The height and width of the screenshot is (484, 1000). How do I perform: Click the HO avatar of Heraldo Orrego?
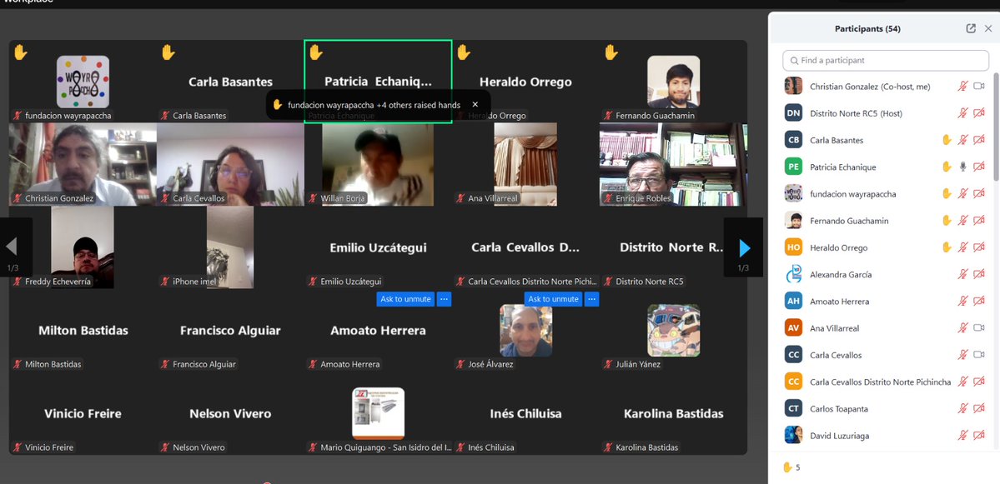tap(793, 247)
